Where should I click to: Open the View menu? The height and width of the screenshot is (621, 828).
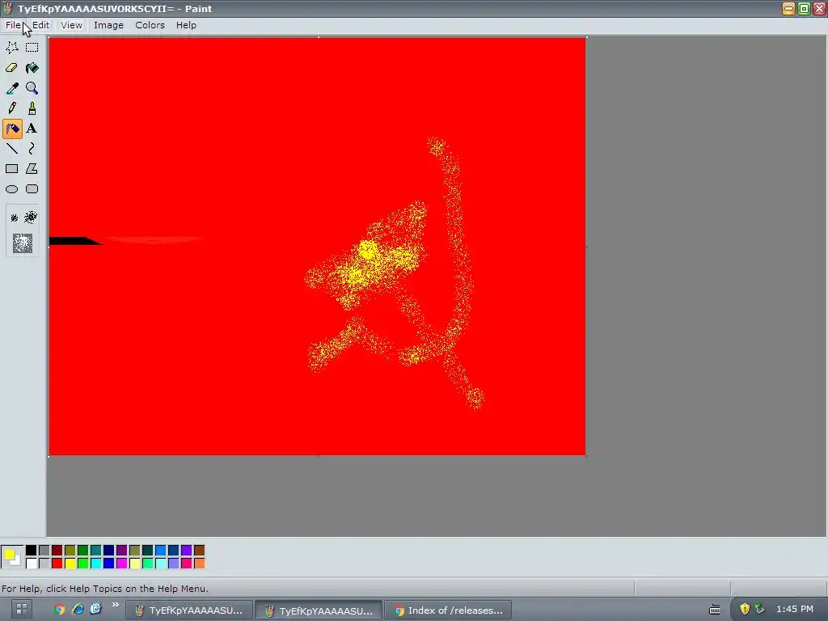(71, 25)
